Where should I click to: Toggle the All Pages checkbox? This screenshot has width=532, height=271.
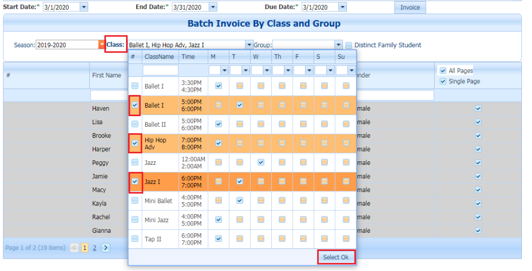pos(443,71)
